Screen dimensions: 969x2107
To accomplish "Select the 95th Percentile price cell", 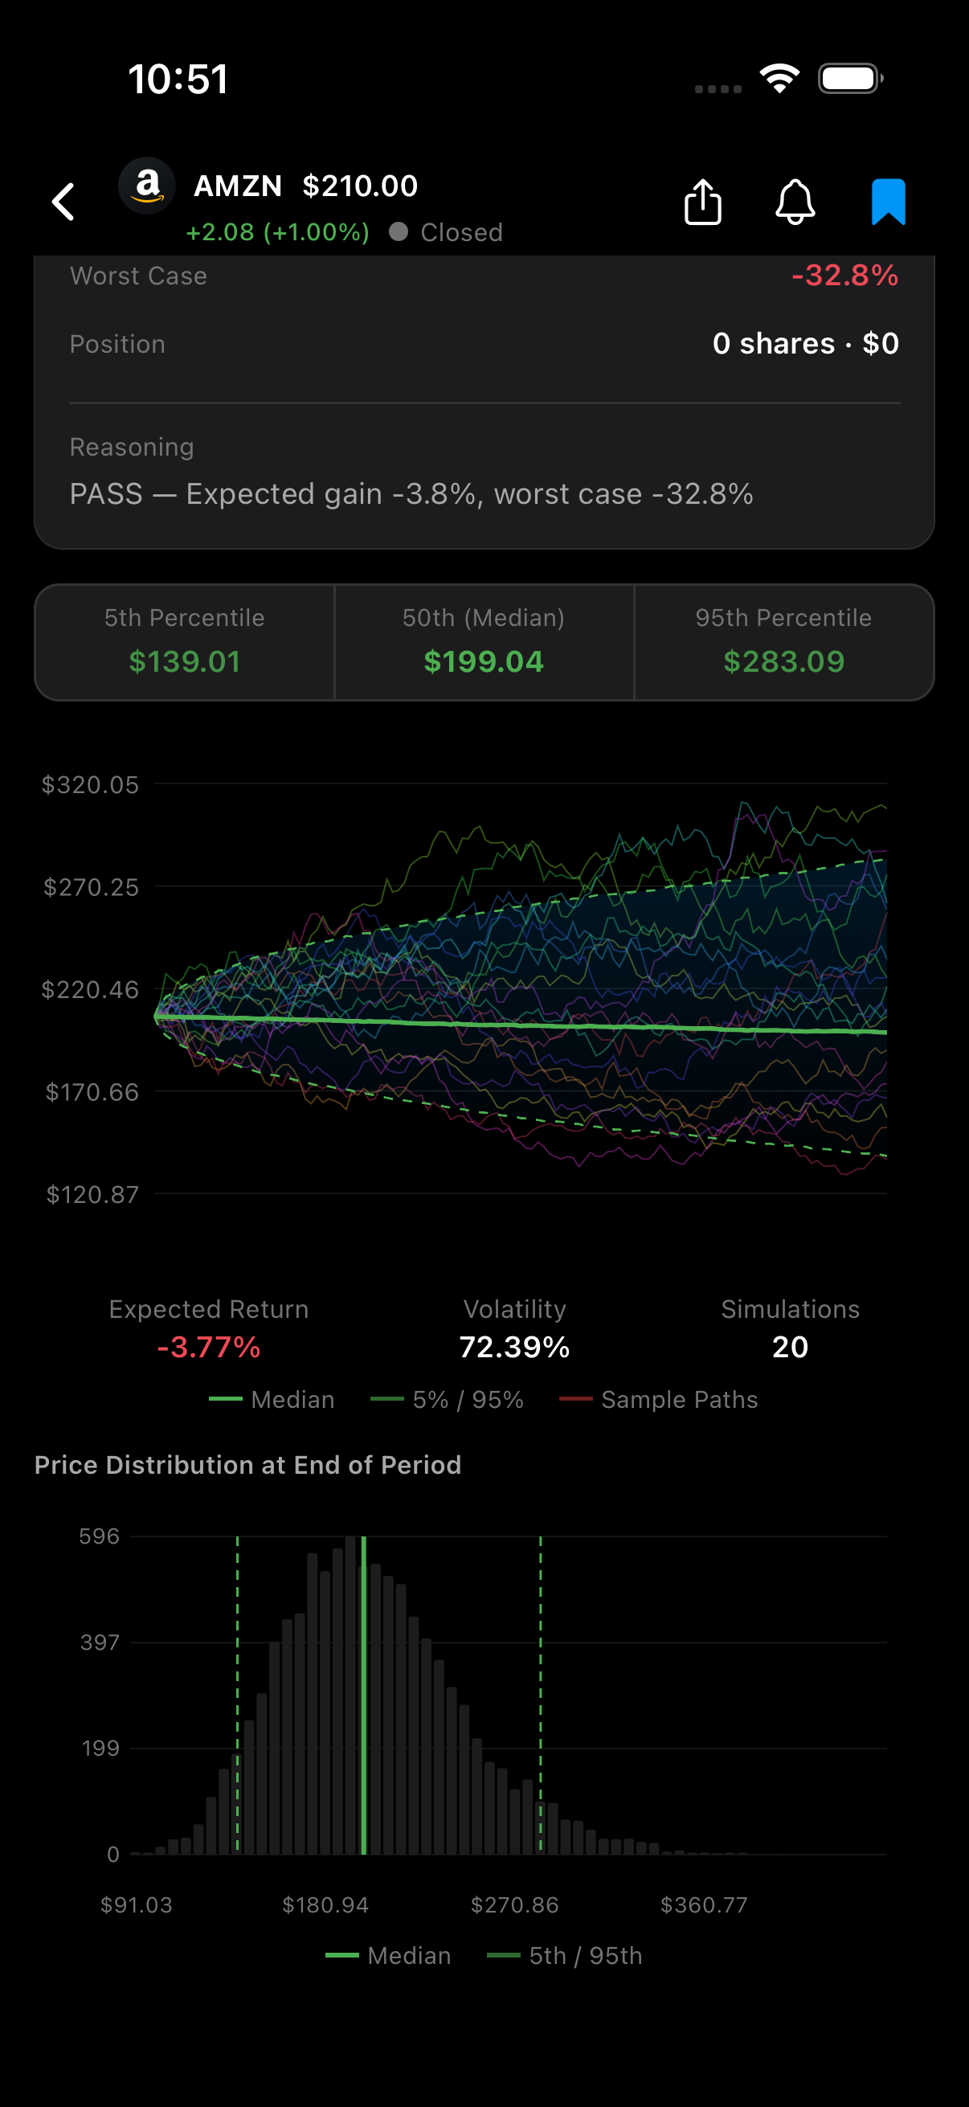I will click(x=783, y=642).
